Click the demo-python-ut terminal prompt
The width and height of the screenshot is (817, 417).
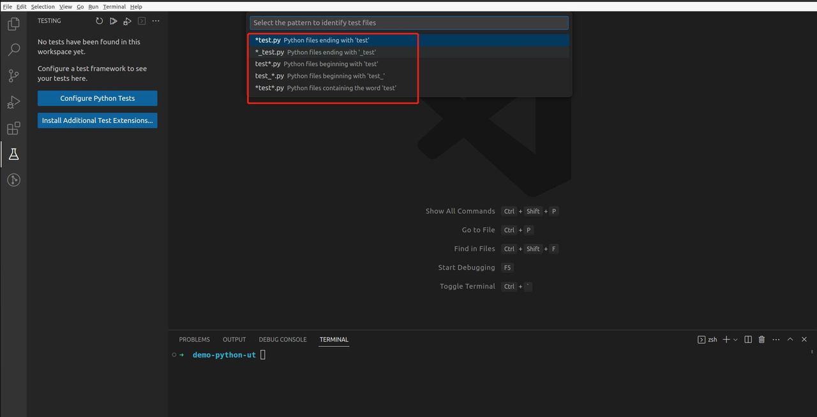coord(224,355)
